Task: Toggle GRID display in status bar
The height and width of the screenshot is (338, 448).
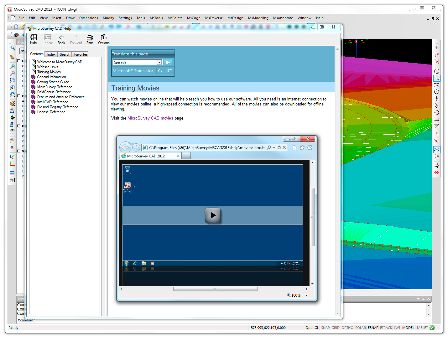Action: (x=335, y=328)
